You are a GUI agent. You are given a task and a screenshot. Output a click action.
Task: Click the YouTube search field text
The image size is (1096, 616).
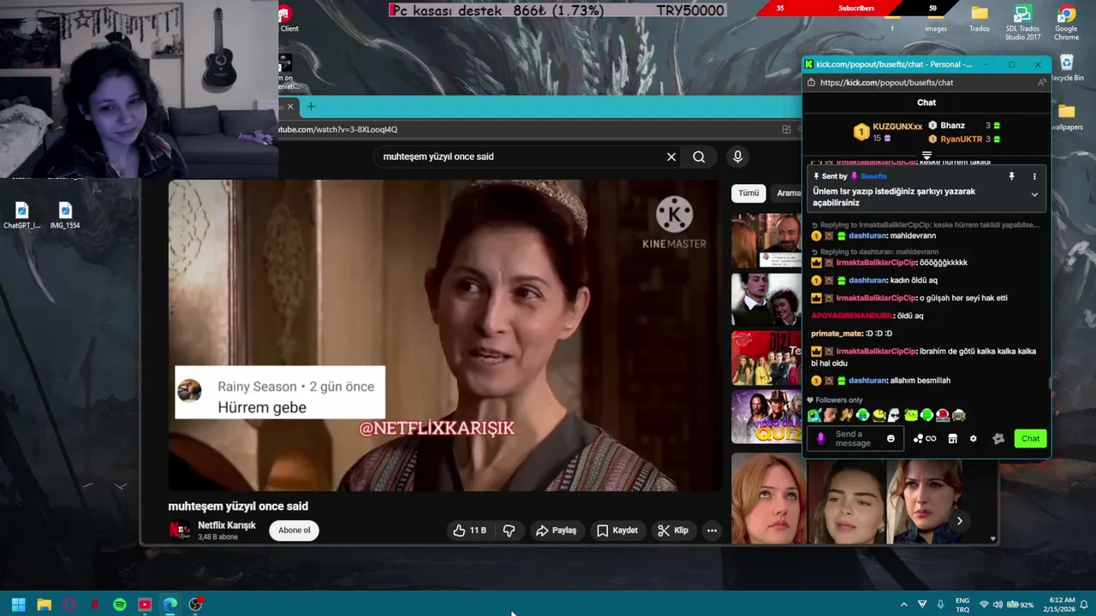[x=438, y=157]
